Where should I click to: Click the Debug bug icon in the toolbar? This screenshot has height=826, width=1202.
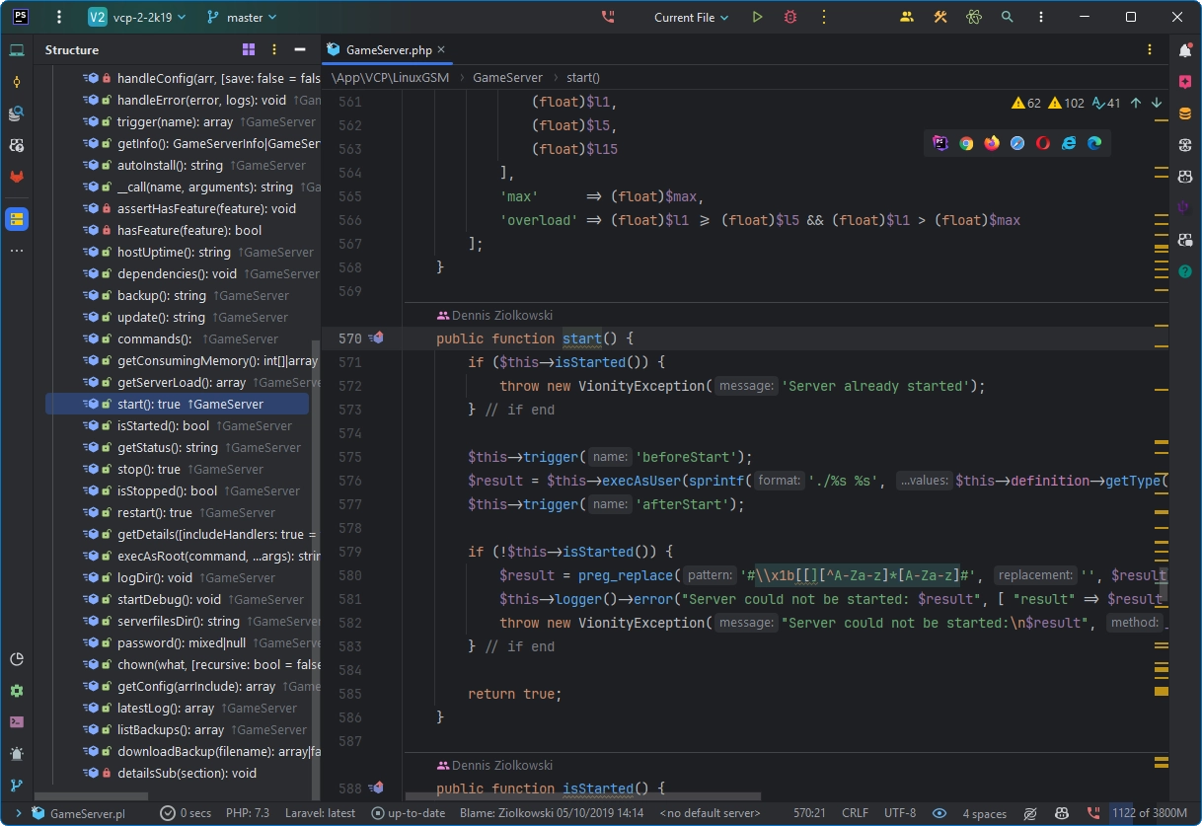click(789, 17)
